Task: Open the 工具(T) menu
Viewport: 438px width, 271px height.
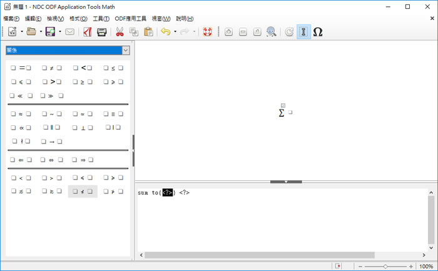Action: coord(101,19)
